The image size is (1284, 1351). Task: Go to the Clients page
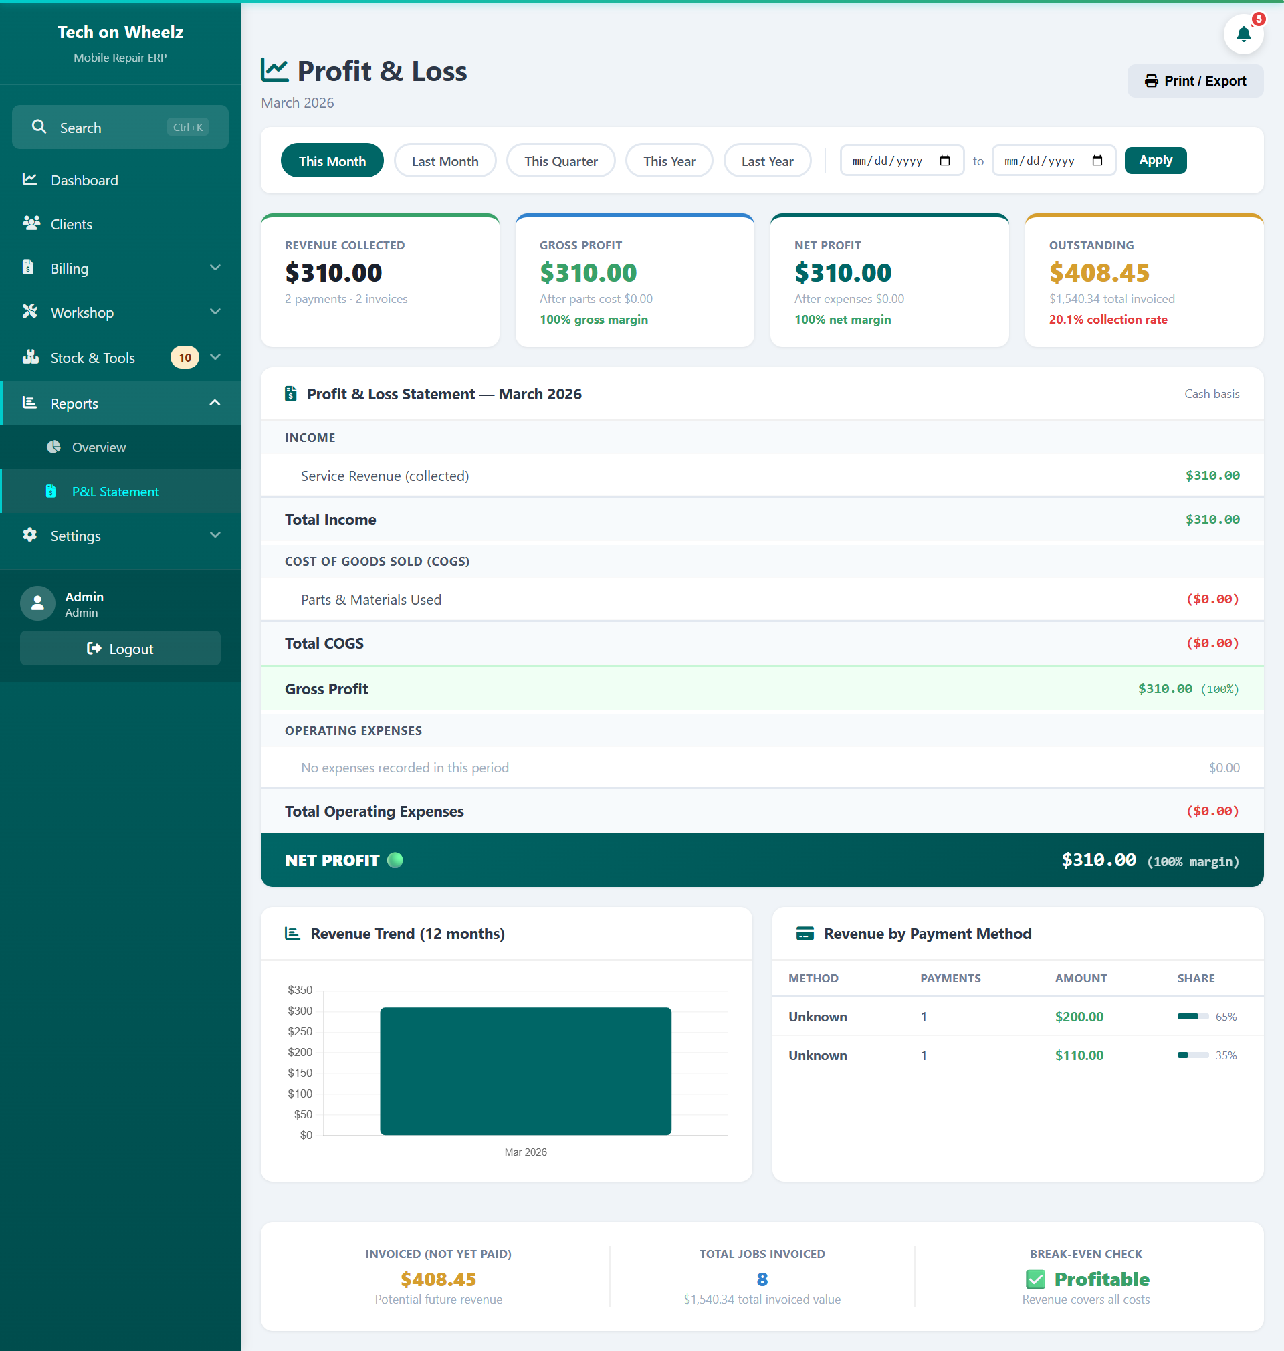click(120, 224)
